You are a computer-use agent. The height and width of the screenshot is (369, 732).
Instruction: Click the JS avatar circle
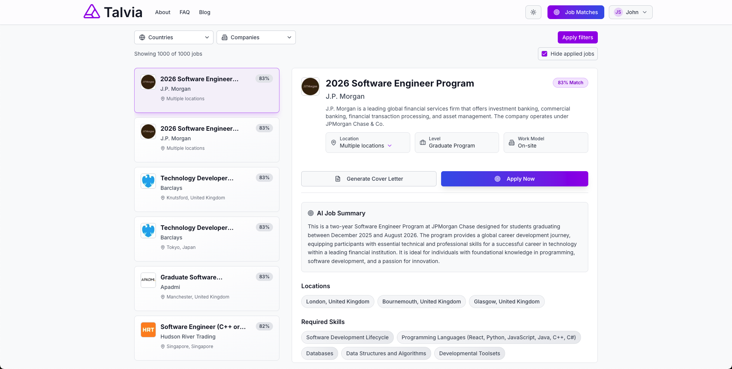tap(618, 12)
